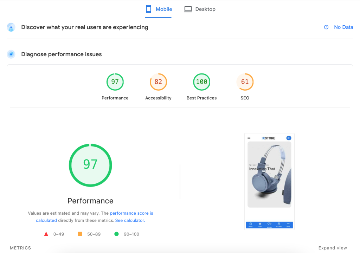Open the Best Practices score gauge 100
The image size is (360, 253).
201,82
